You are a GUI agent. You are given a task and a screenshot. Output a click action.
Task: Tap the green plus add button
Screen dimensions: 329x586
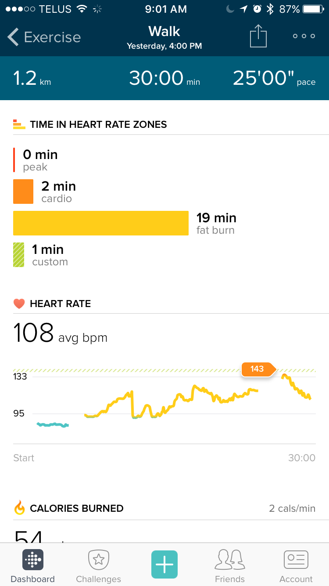coord(164,564)
